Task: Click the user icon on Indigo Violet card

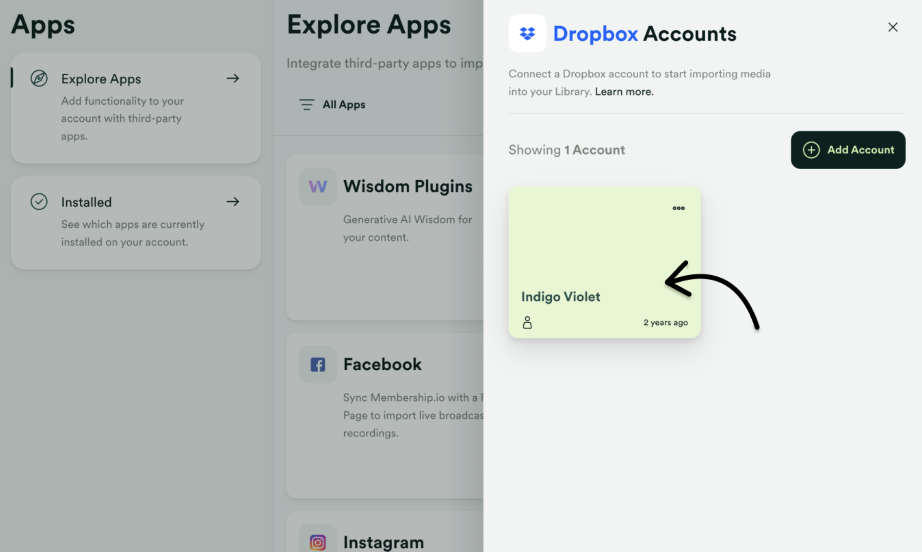Action: pos(527,323)
